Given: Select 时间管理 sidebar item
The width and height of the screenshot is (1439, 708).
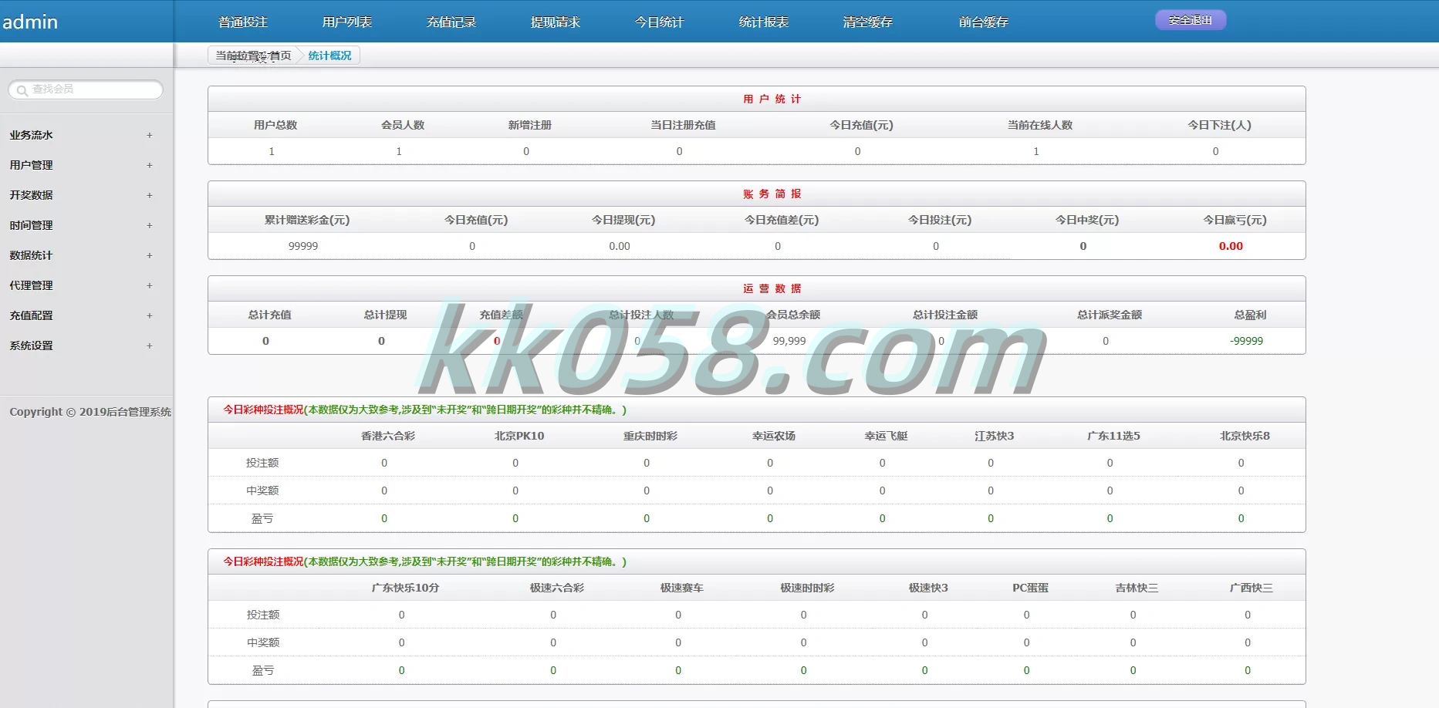Looking at the screenshot, I should pyautogui.click(x=32, y=225).
